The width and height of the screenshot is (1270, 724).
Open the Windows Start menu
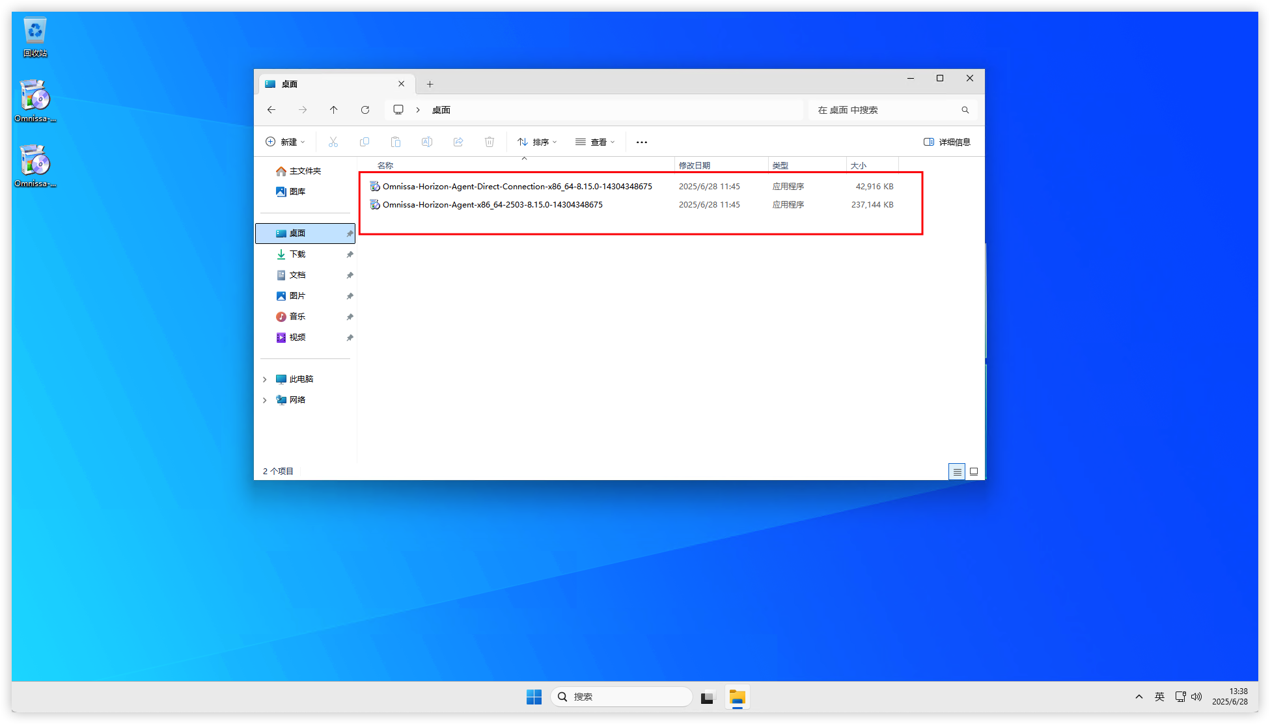pyautogui.click(x=534, y=697)
